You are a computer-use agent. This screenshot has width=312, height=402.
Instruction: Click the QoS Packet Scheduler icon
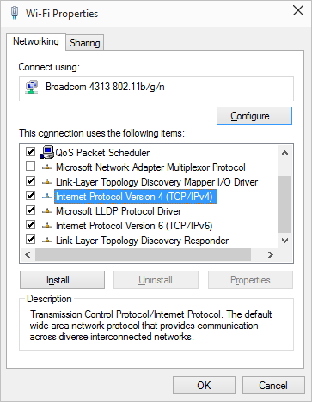tap(47, 152)
